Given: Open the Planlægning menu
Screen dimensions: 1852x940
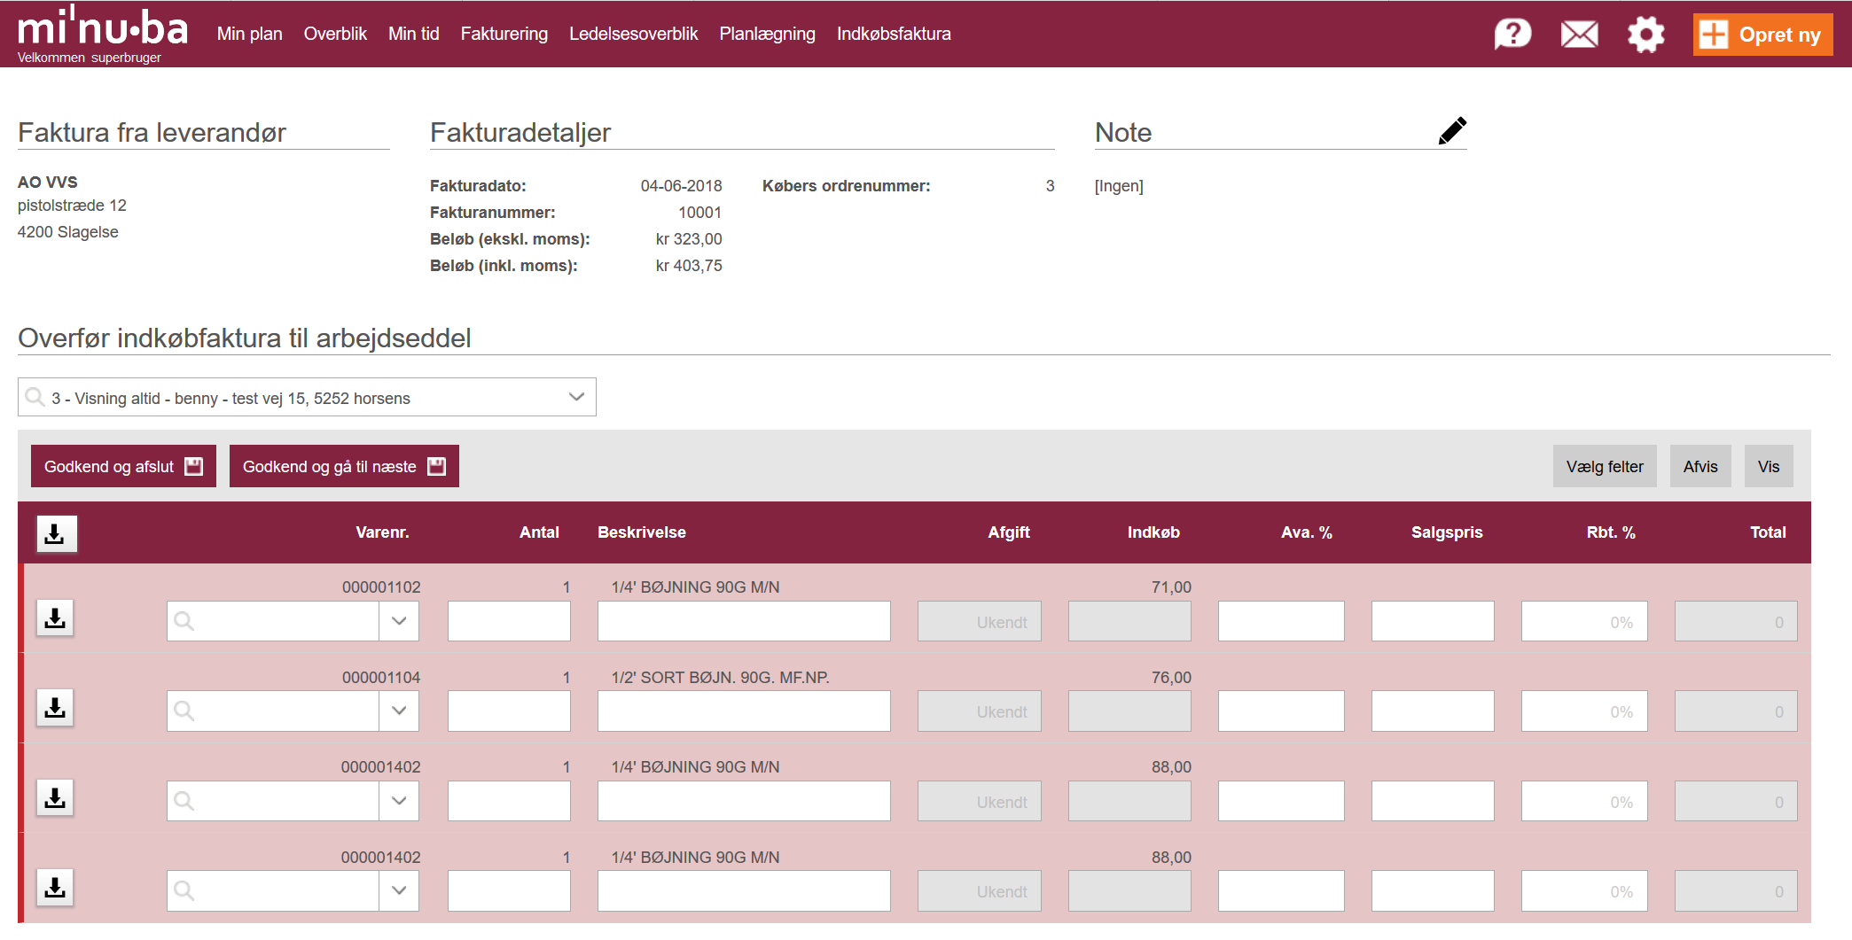Looking at the screenshot, I should tap(767, 34).
